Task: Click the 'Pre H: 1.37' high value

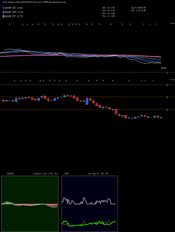Action: pyautogui.click(x=109, y=11)
